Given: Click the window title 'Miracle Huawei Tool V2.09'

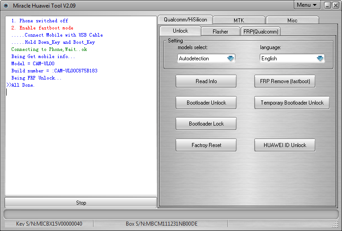Looking at the screenshot, I should (x=44, y=6).
